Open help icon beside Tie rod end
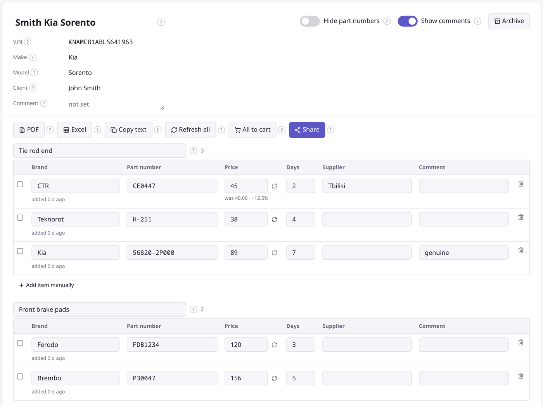543x406 pixels. pyautogui.click(x=194, y=151)
